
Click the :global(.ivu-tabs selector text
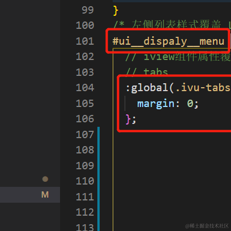pyautogui.click(x=178, y=88)
